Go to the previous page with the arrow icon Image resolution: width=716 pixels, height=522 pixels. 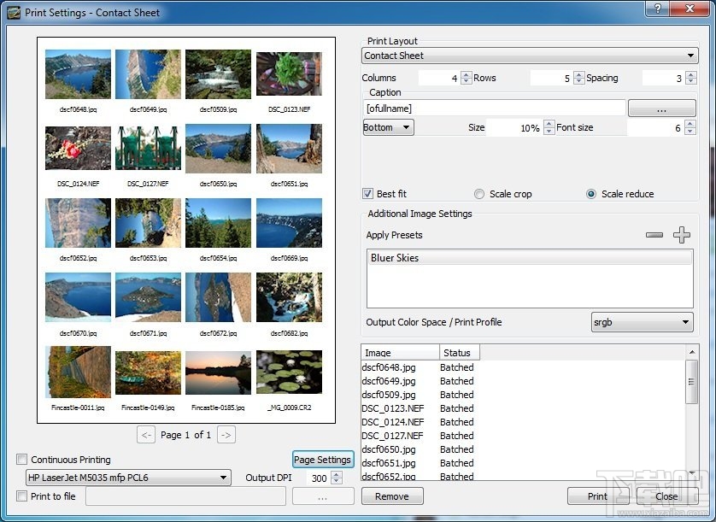(145, 435)
